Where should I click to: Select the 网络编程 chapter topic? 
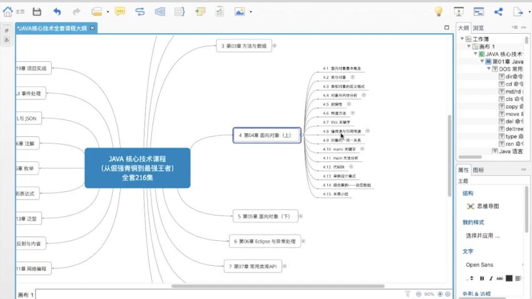pyautogui.click(x=33, y=268)
